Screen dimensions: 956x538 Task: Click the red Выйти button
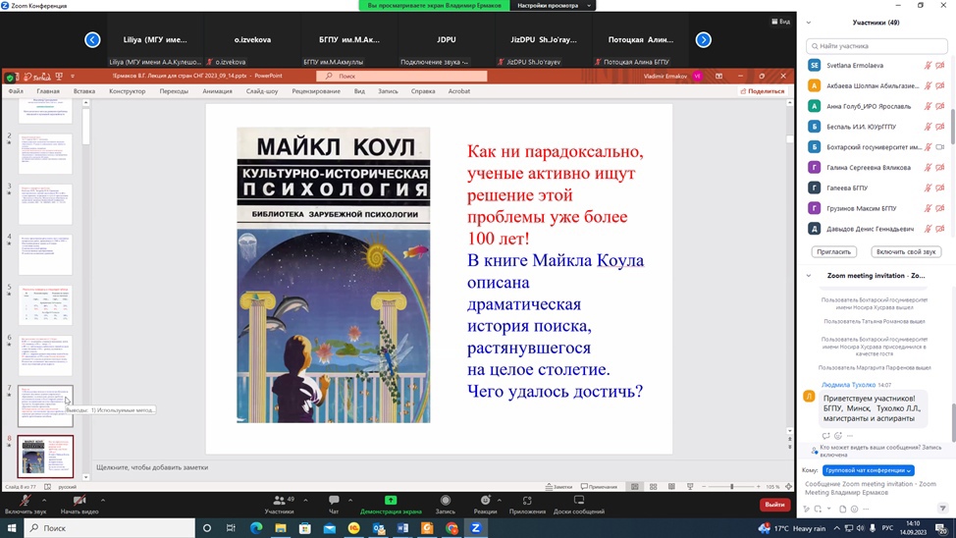(774, 505)
